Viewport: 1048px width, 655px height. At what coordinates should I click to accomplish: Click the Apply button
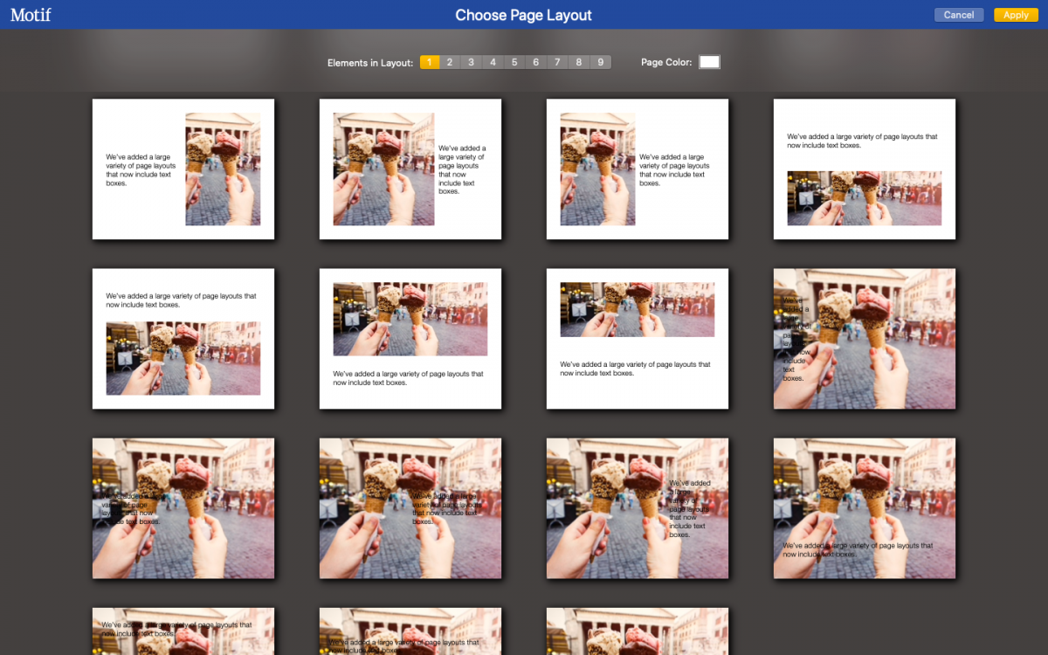tap(1015, 15)
